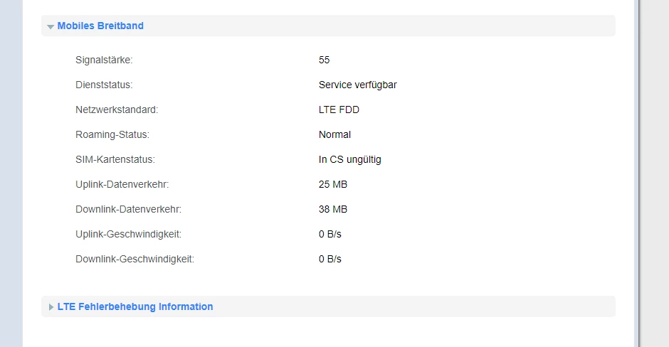The height and width of the screenshot is (347, 669).
Task: Select the Uplink-Geschwindigkeit label
Action: coord(128,235)
